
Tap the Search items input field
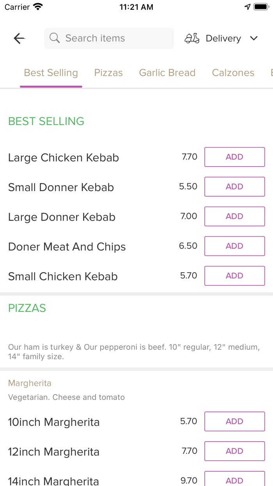109,38
